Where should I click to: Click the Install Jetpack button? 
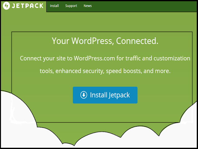(105, 95)
